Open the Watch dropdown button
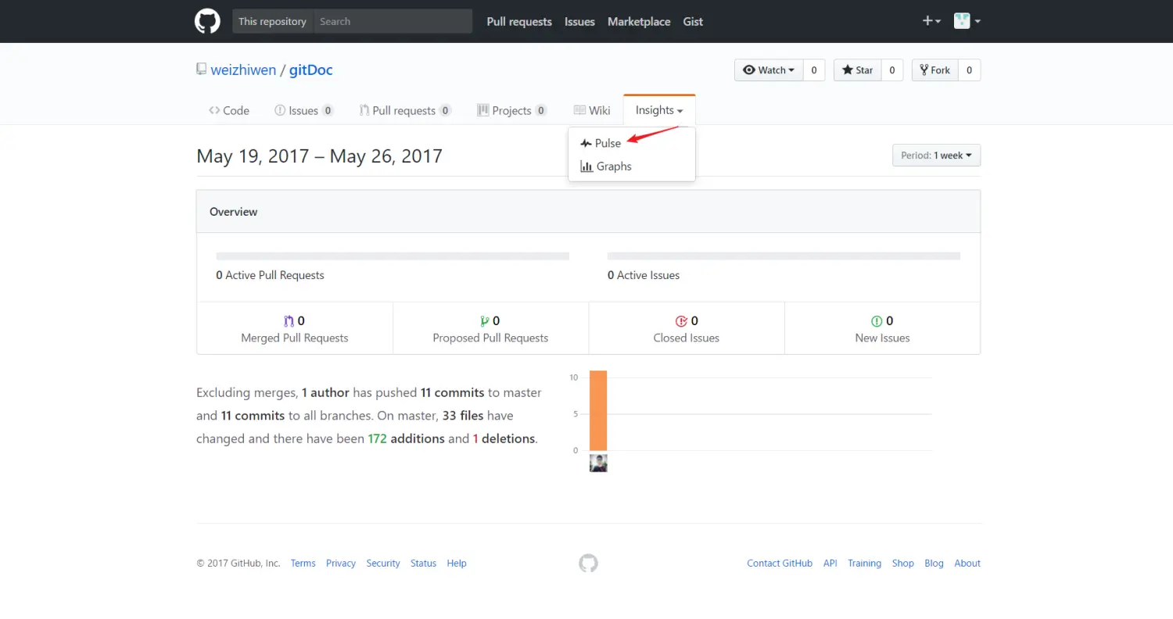1173x619 pixels. (768, 70)
